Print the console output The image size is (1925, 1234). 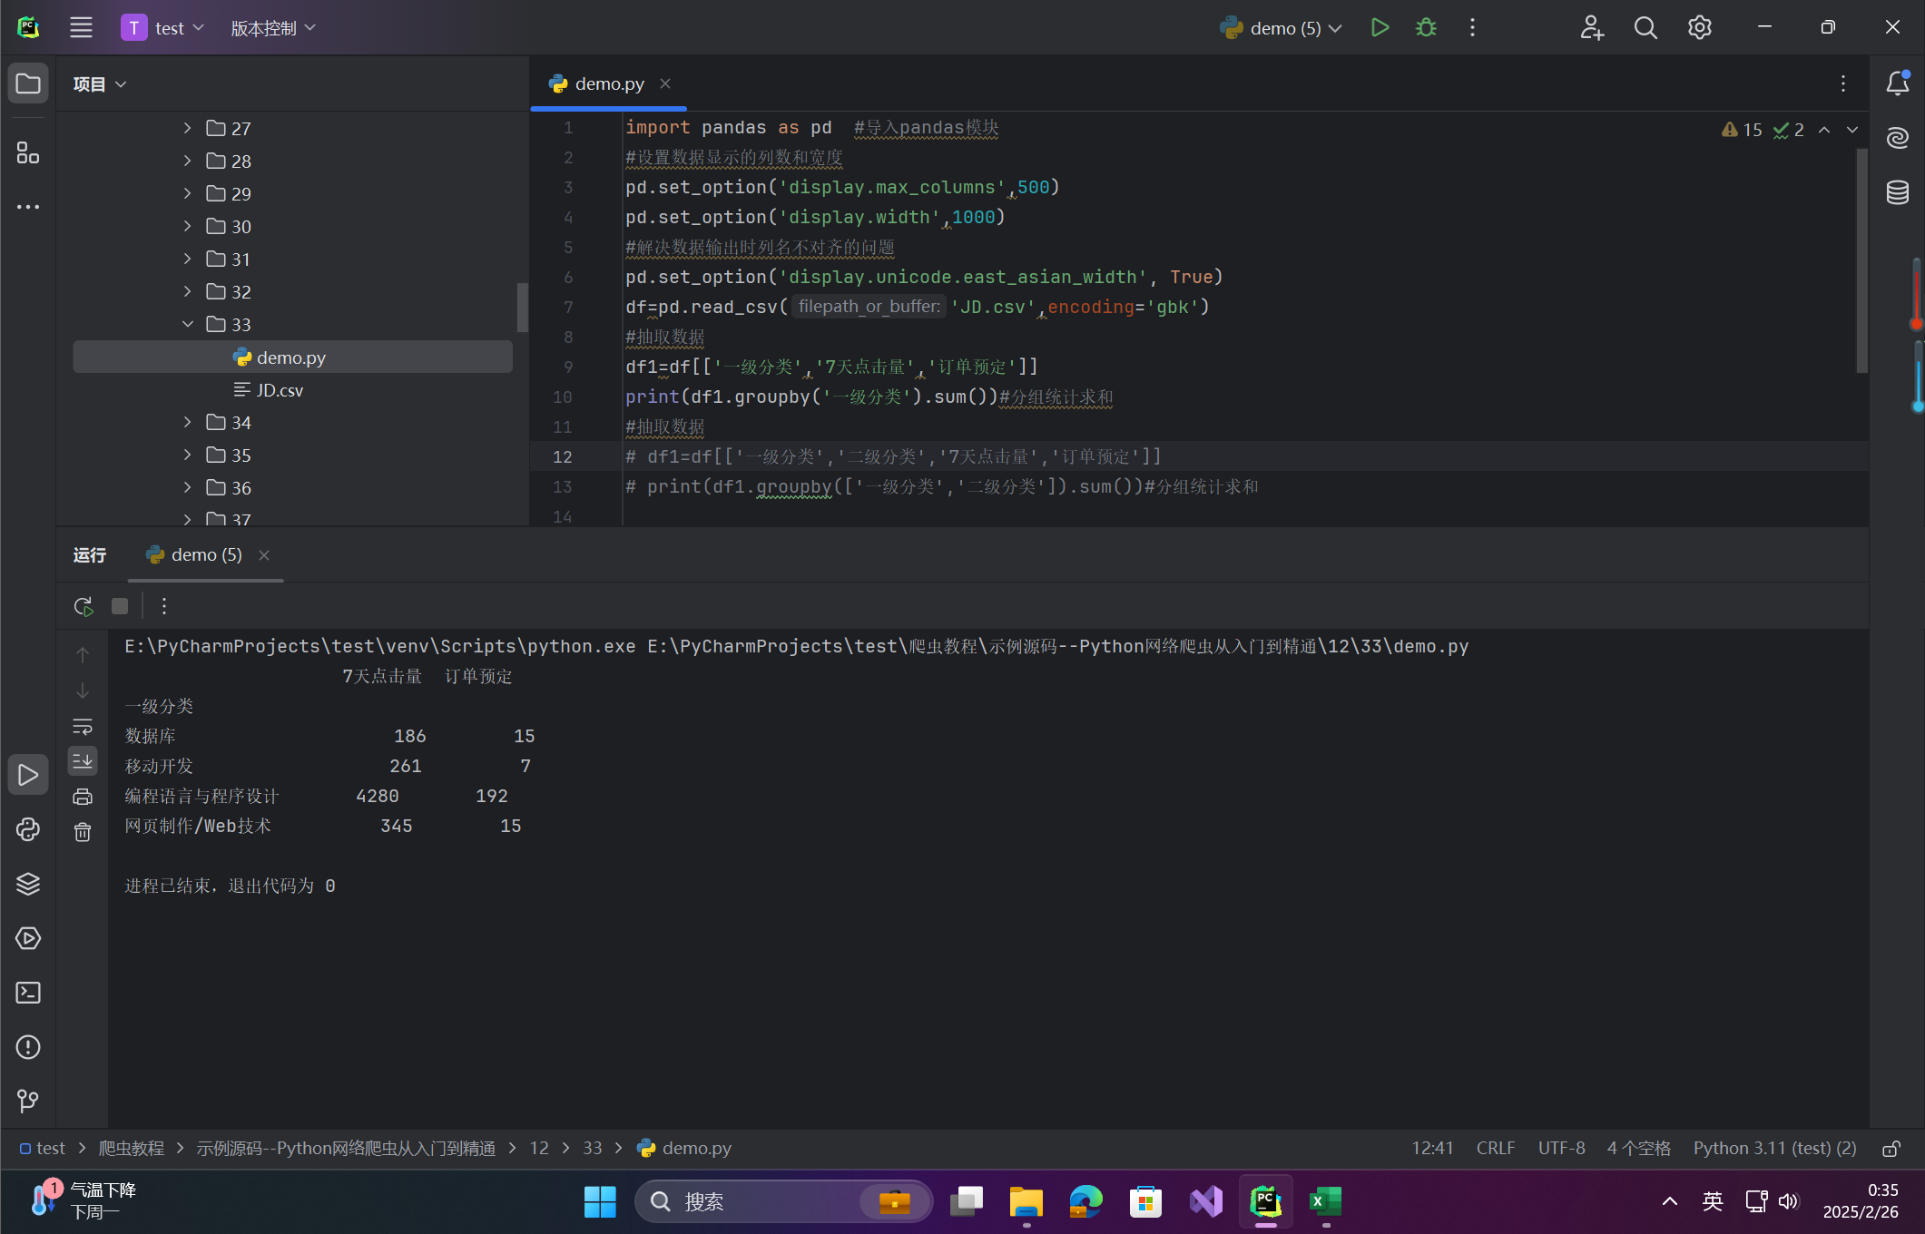point(83,797)
